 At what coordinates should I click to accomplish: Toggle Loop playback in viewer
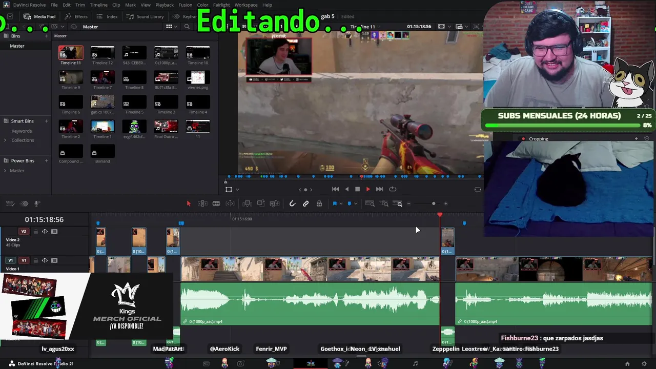393,189
